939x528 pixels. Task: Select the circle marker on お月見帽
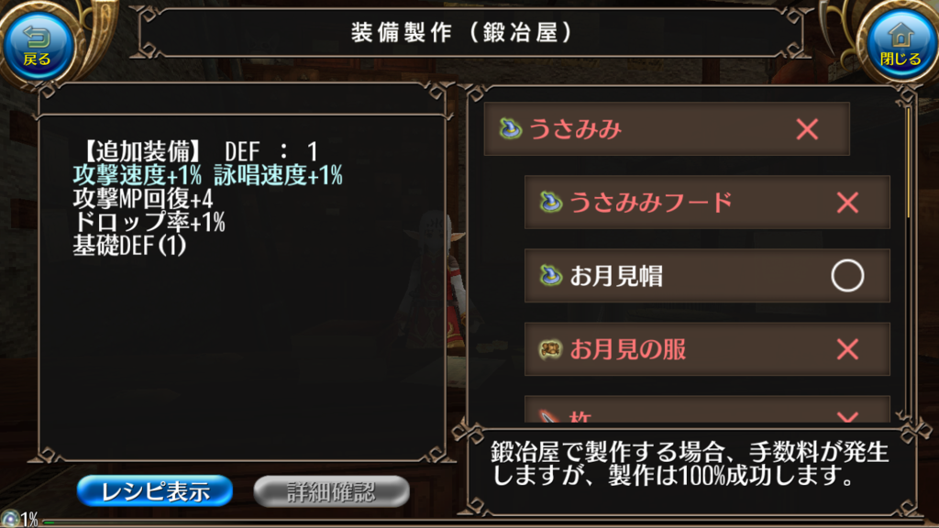pos(847,275)
